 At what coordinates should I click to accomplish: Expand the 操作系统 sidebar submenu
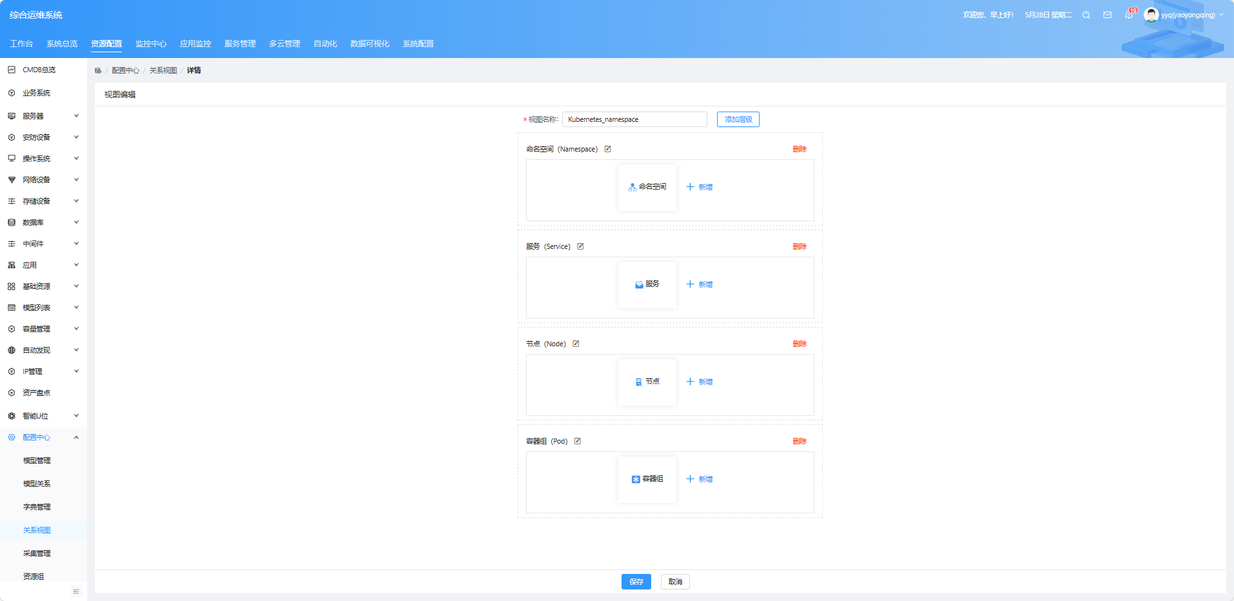(x=76, y=159)
